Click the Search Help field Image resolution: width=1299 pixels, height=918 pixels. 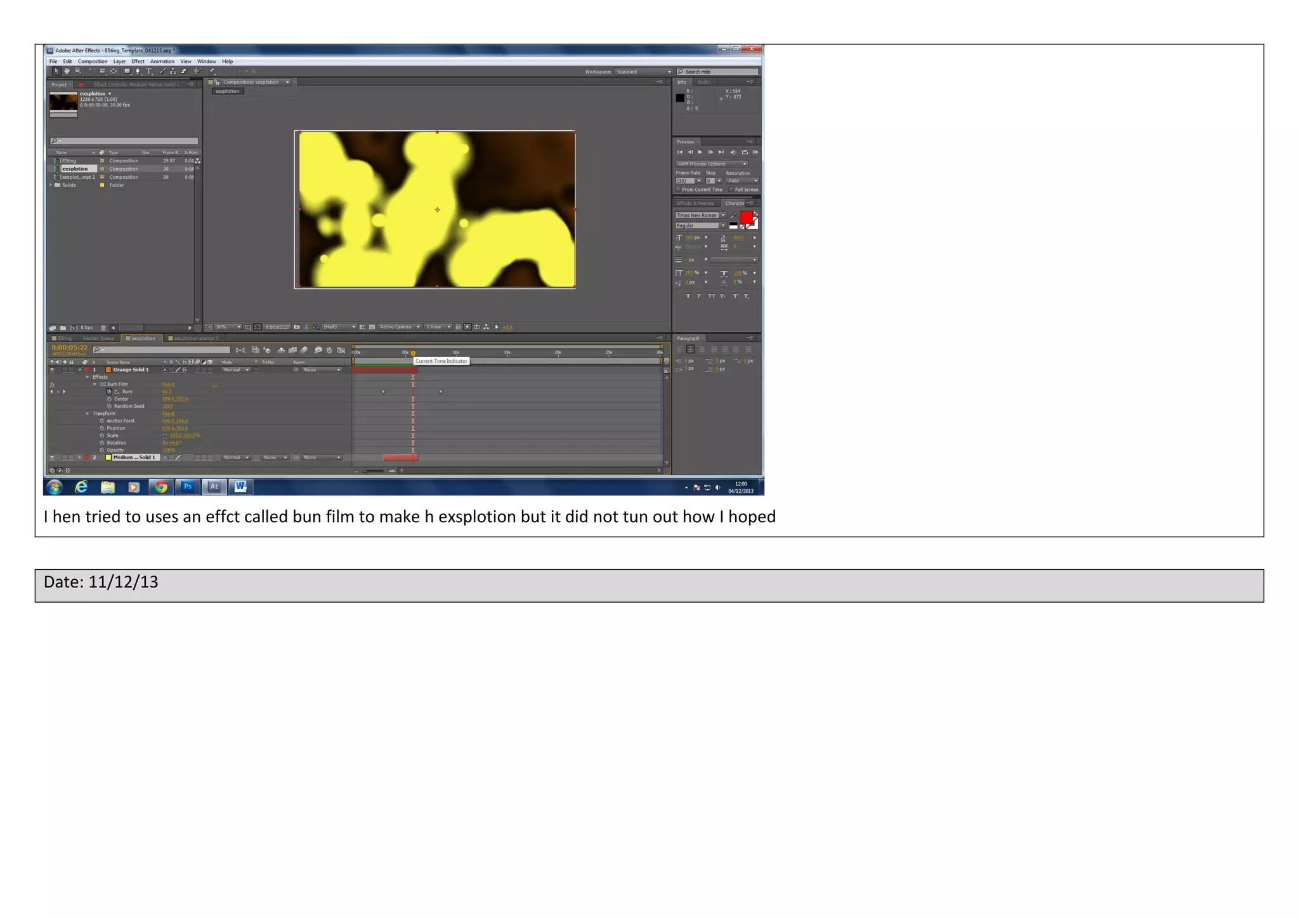point(718,72)
